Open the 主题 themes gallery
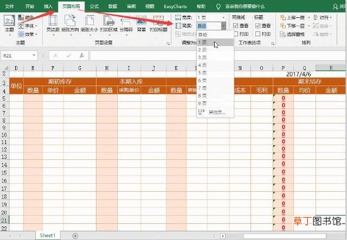 (x=9, y=24)
